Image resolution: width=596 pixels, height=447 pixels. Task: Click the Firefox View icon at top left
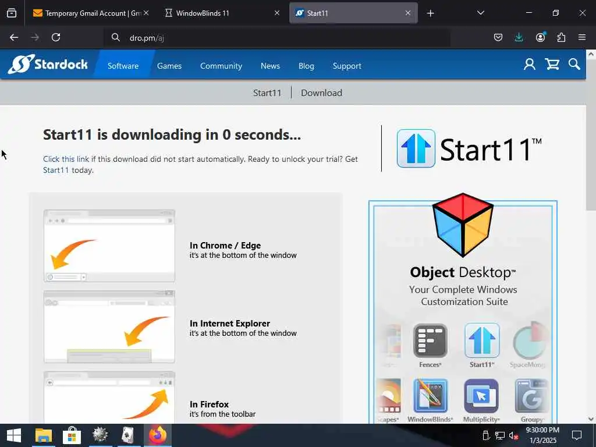(12, 13)
